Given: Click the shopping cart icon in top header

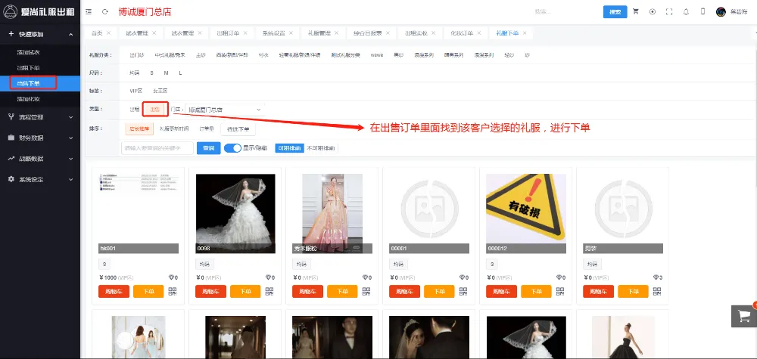Looking at the screenshot, I should pos(636,11).
